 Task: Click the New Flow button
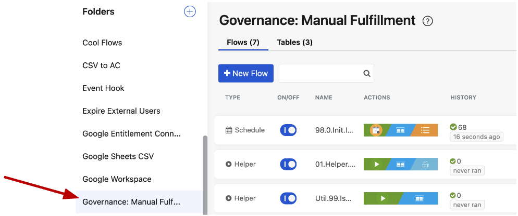coord(245,74)
